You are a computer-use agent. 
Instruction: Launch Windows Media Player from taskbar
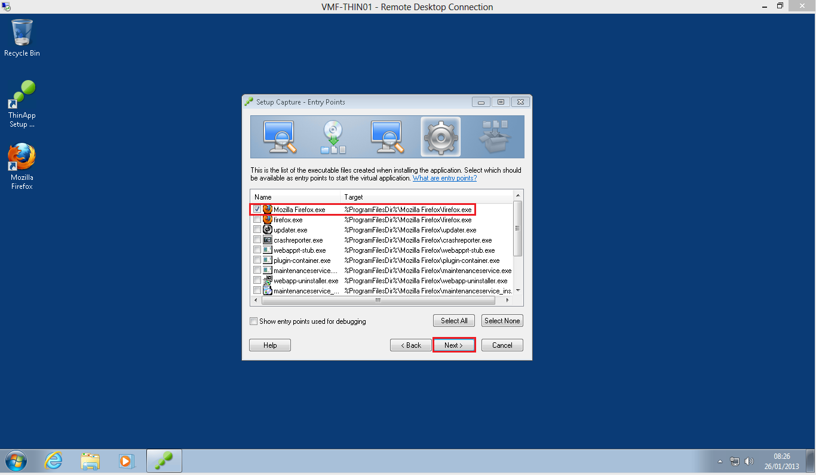coord(126,461)
